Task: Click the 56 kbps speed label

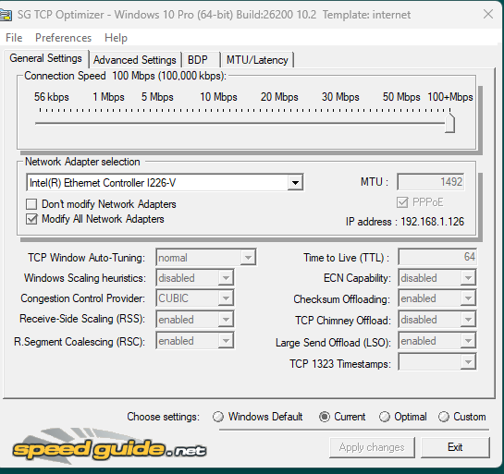Action: point(52,97)
